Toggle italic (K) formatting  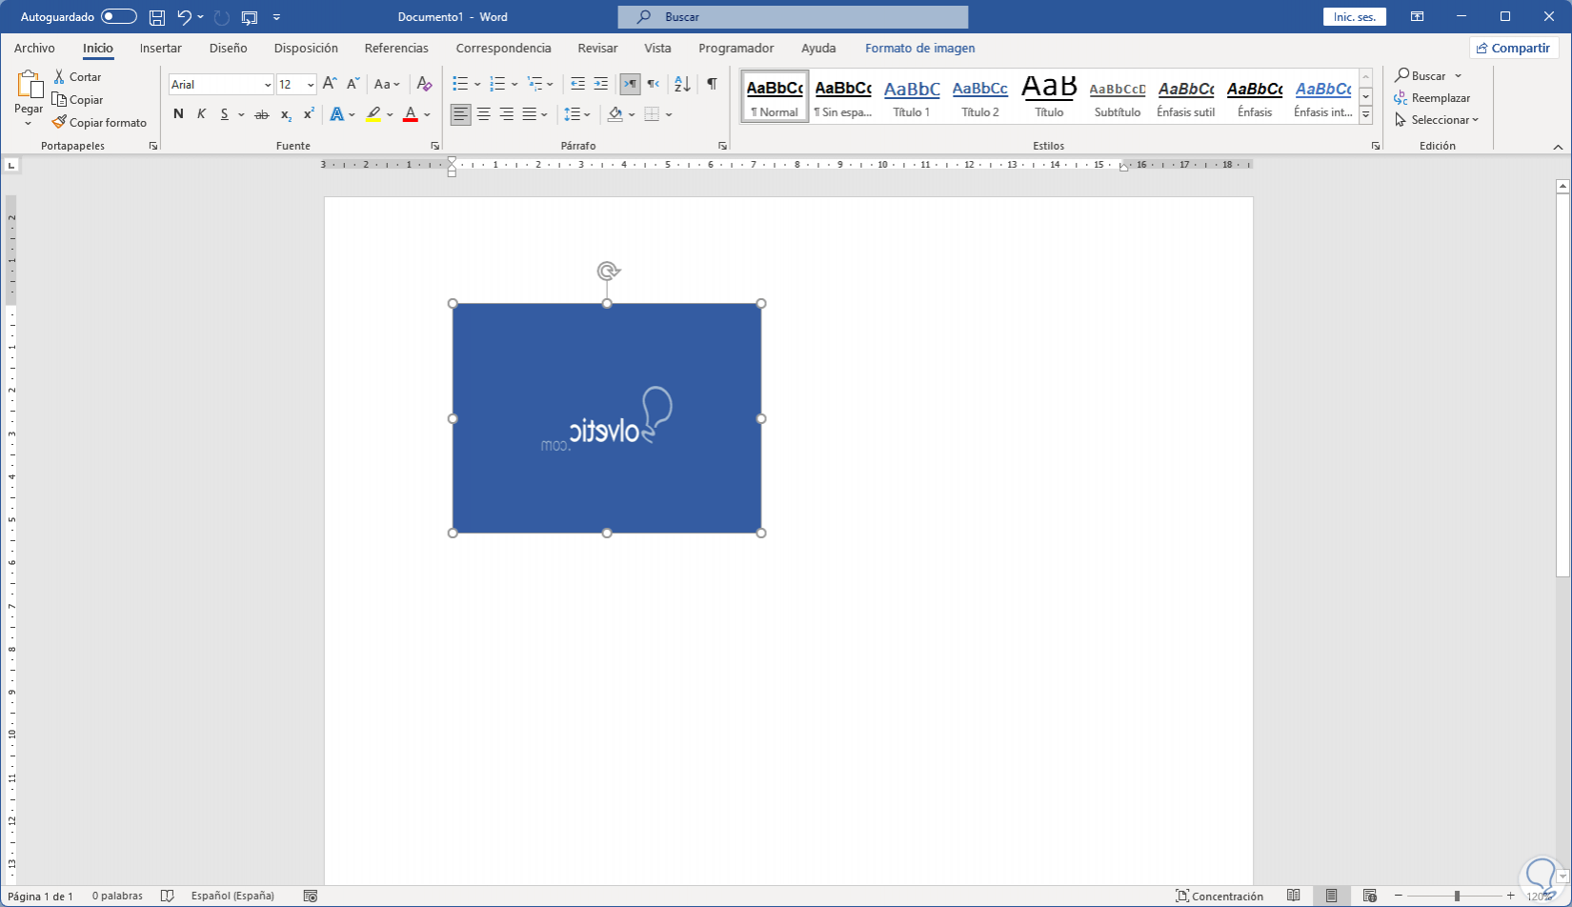click(201, 114)
